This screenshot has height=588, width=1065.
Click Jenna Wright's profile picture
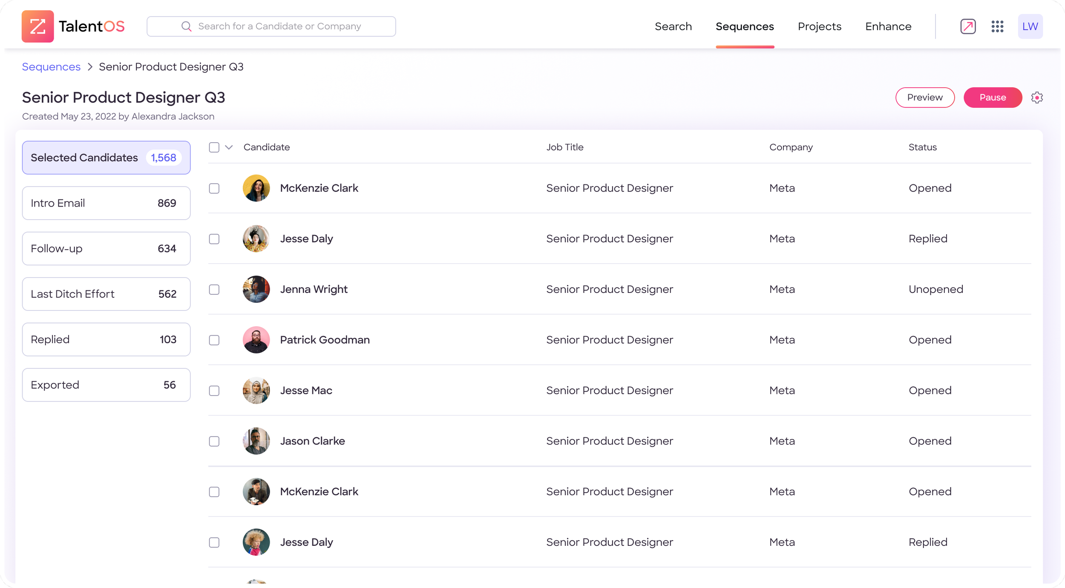[256, 289]
